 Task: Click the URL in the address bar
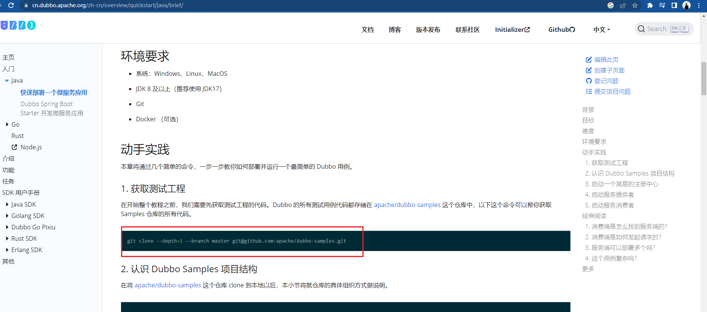point(107,5)
